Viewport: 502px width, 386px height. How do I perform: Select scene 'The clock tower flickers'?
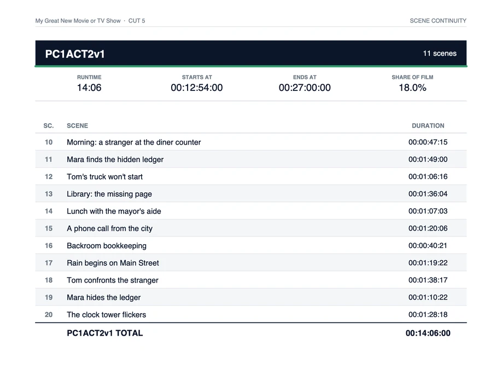[106, 315]
